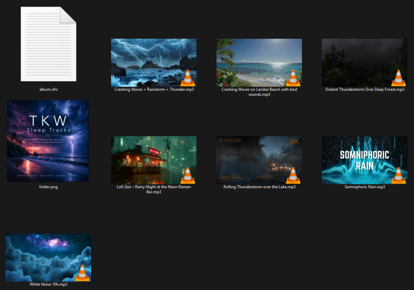Click VLC cone on Distant Thunderstorm file
Viewport: 414px width, 290px height.
(398, 78)
